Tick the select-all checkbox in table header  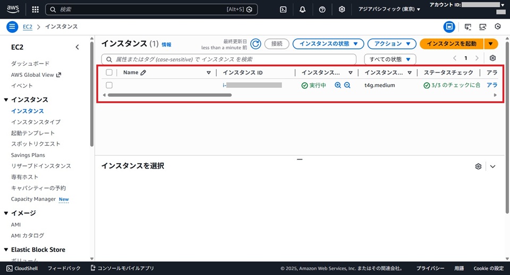coord(109,73)
